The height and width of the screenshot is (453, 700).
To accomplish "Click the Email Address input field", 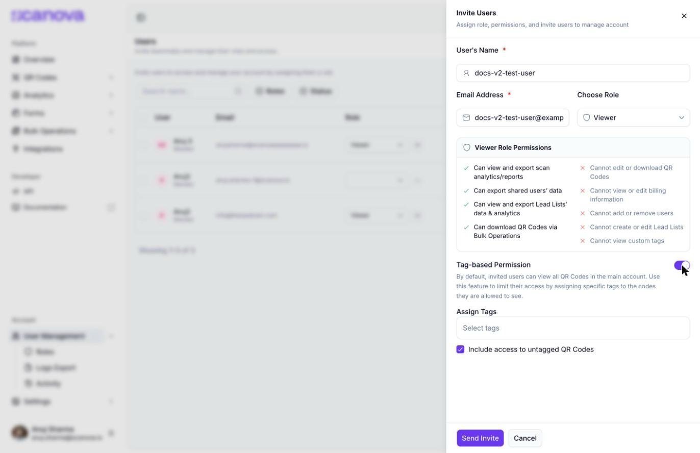I will tap(513, 117).
